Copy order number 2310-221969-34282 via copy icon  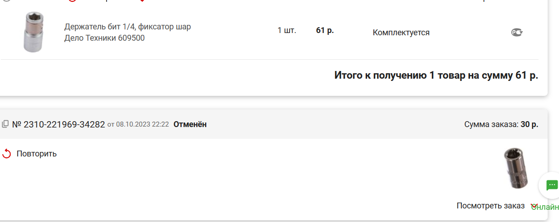point(5,124)
